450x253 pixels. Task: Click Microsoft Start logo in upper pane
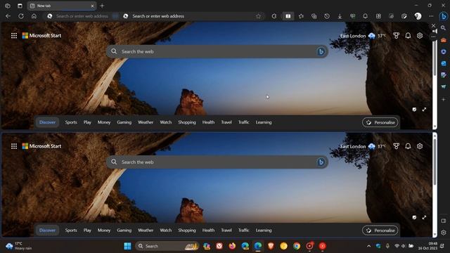point(42,36)
